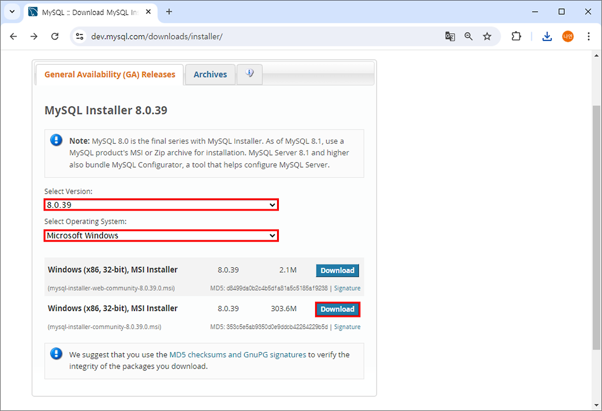
Task: Click filename mysql-installer-community-8.0.39.0.msi
Action: [104, 327]
